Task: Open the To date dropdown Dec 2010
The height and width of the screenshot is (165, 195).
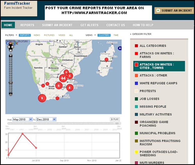Action: click(46, 119)
